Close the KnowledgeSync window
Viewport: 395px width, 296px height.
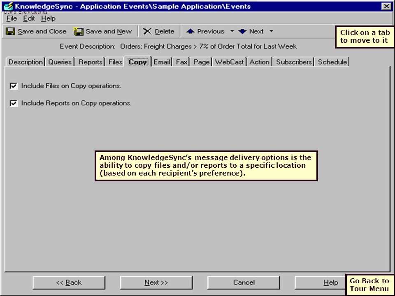point(386,6)
